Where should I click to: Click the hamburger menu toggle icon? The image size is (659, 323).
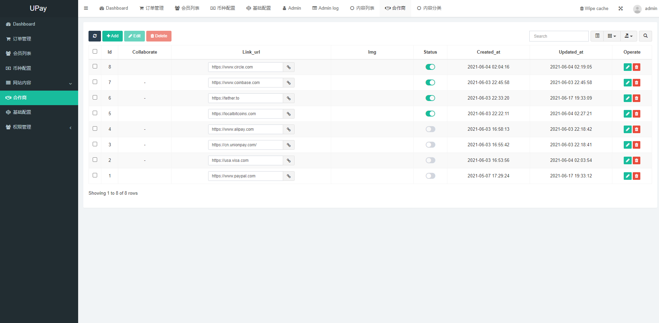pyautogui.click(x=86, y=8)
